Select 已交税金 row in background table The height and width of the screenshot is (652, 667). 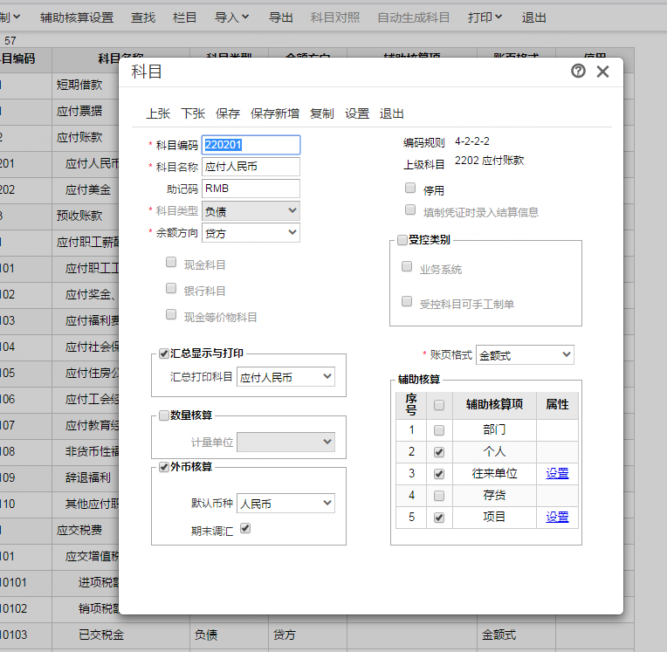pos(101,635)
